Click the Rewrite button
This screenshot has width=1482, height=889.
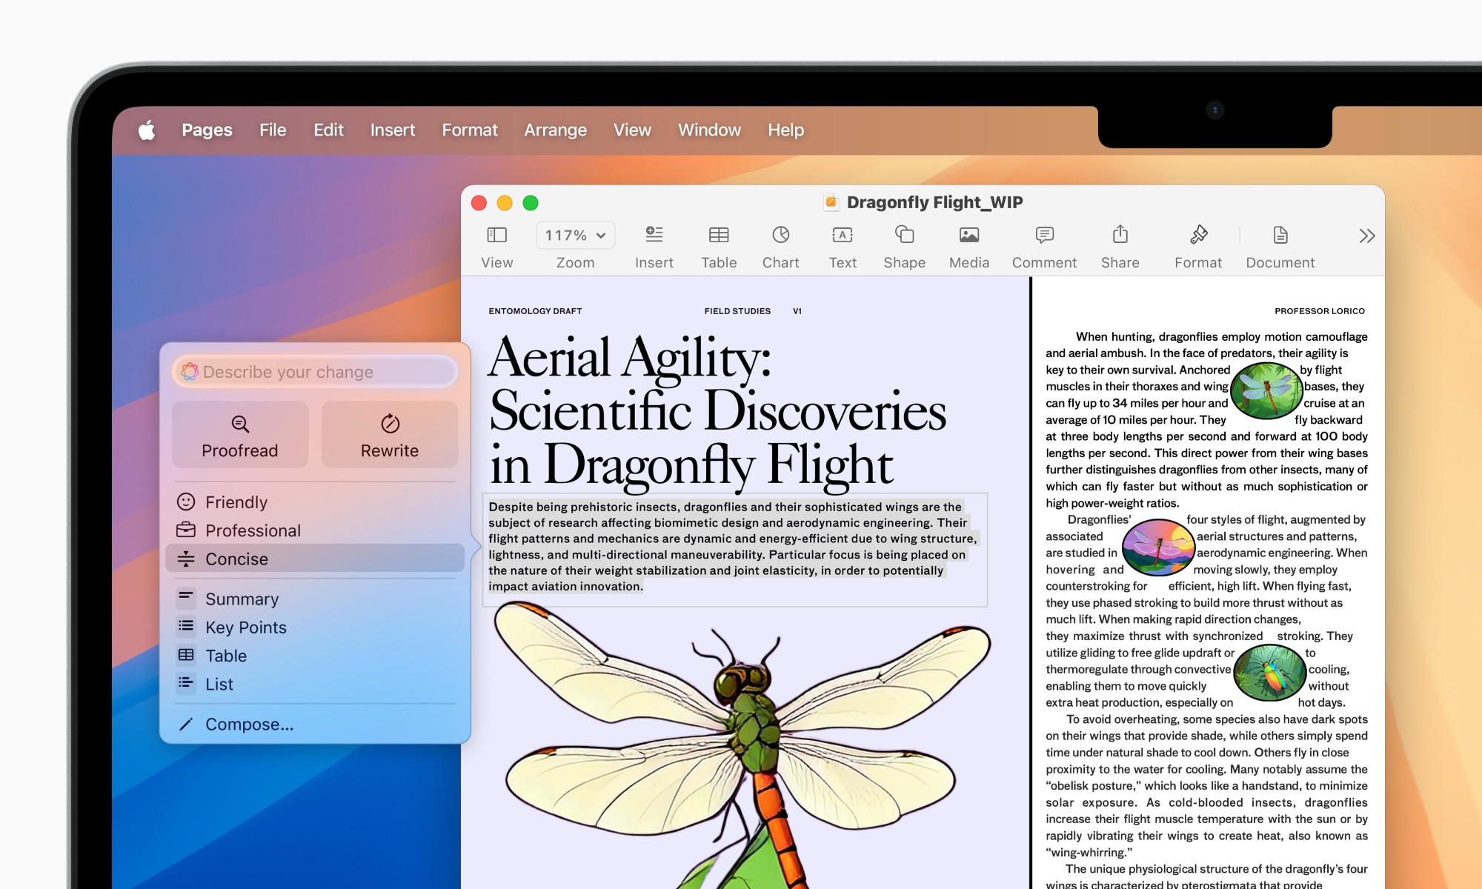390,435
